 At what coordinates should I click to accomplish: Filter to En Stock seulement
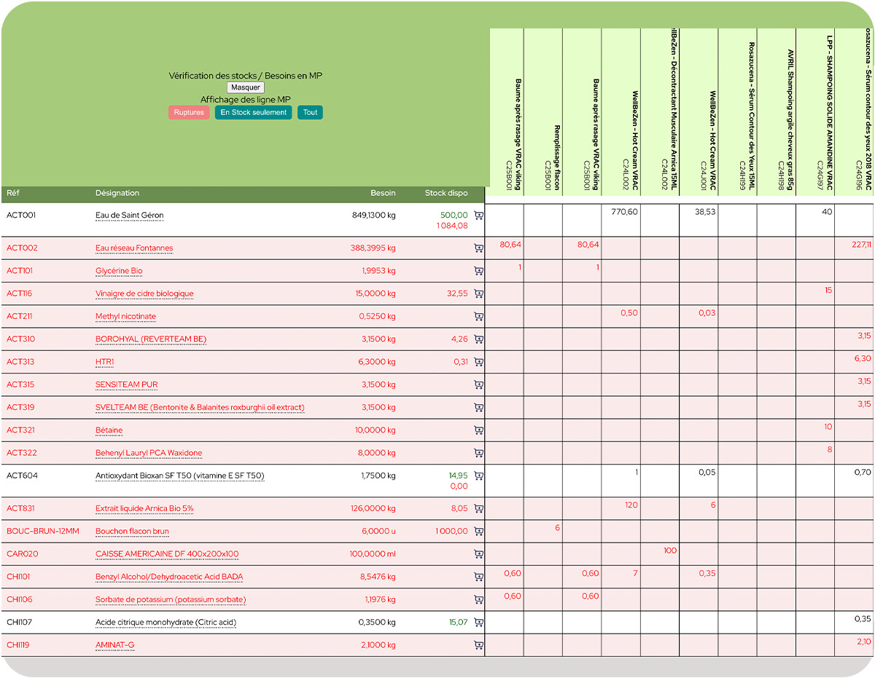tap(253, 113)
